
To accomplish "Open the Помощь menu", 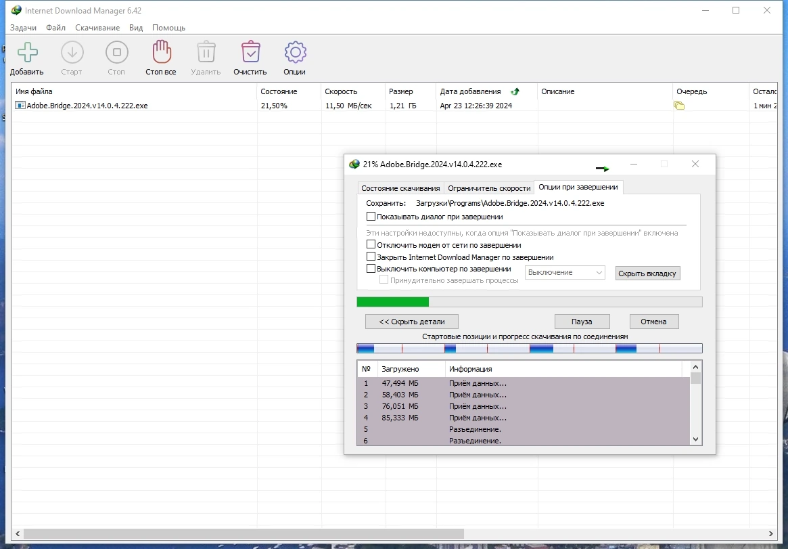I will [x=169, y=28].
